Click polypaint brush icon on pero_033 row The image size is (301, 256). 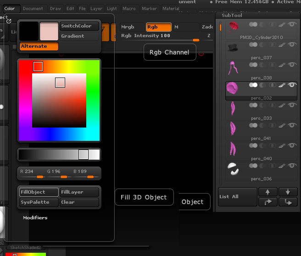pyautogui.click(x=282, y=105)
